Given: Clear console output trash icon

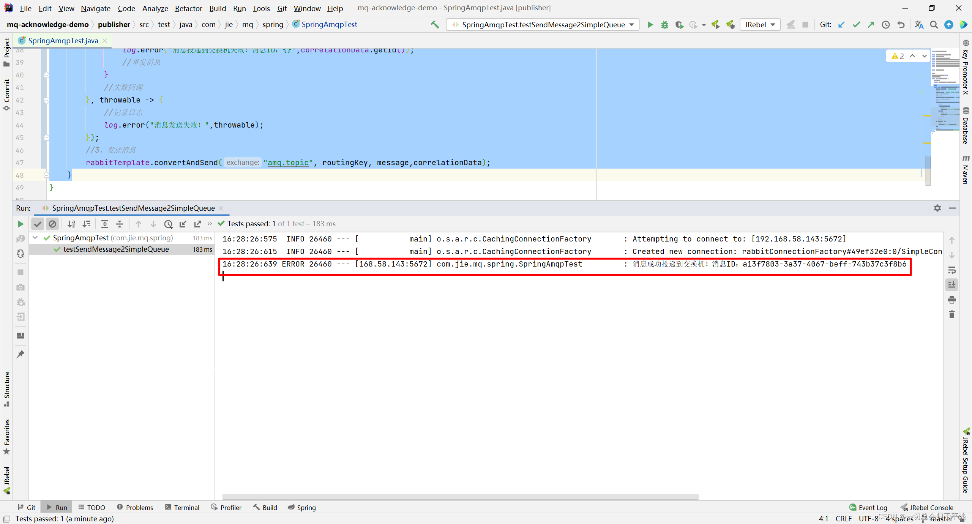Looking at the screenshot, I should 952,314.
